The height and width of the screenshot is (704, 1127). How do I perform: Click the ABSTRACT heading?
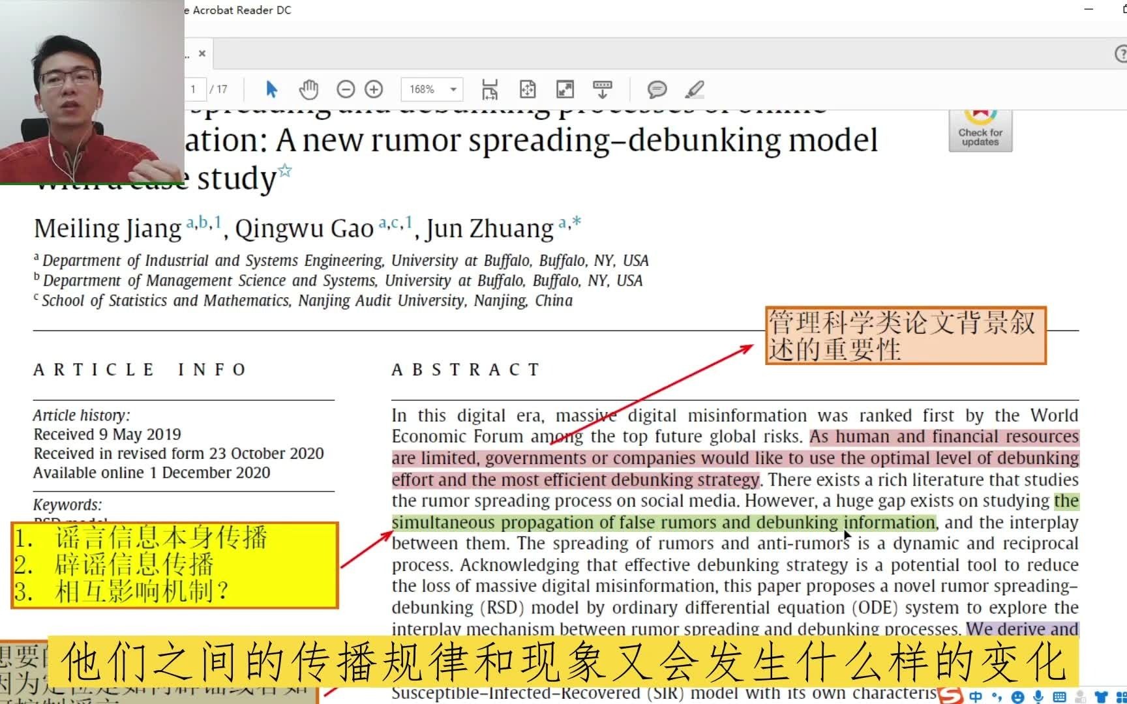(466, 370)
